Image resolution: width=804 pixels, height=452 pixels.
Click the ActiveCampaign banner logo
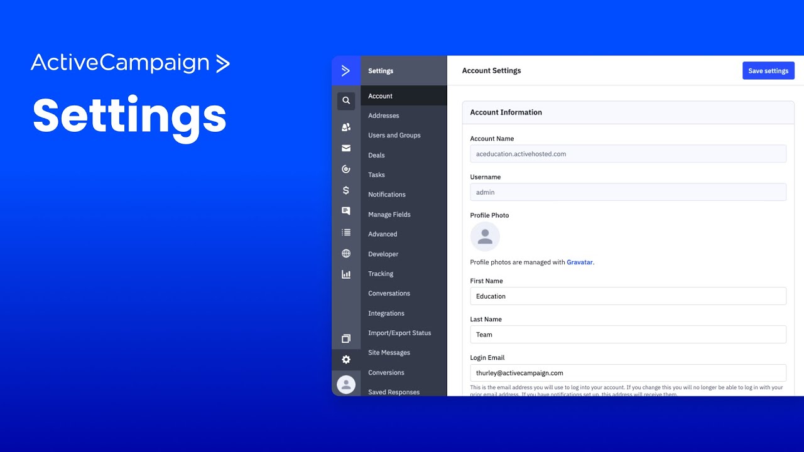(x=131, y=63)
